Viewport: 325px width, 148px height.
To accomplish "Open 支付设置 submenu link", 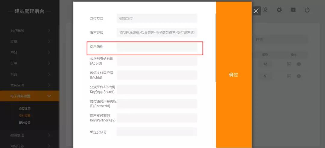I will point(25,116).
